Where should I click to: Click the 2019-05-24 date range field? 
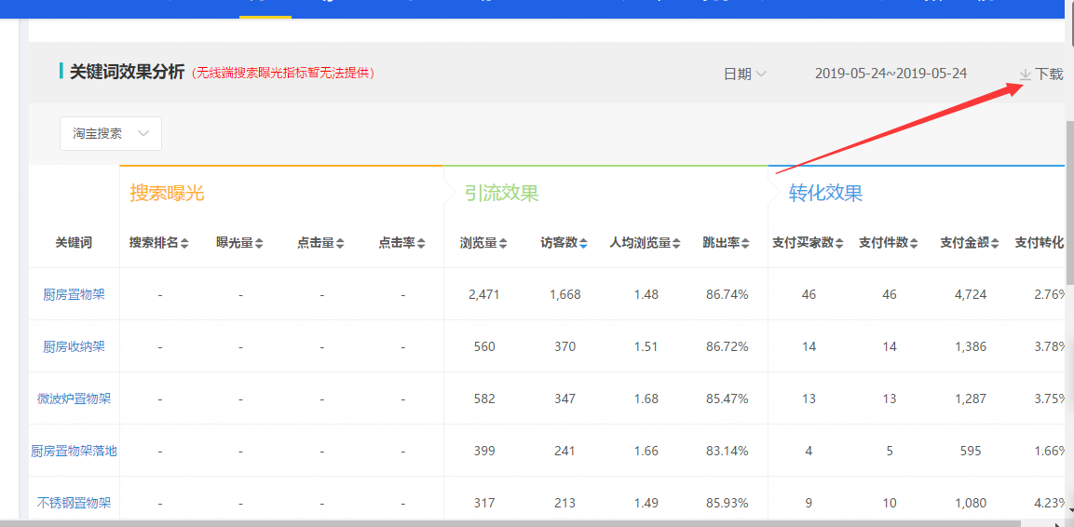pos(890,74)
